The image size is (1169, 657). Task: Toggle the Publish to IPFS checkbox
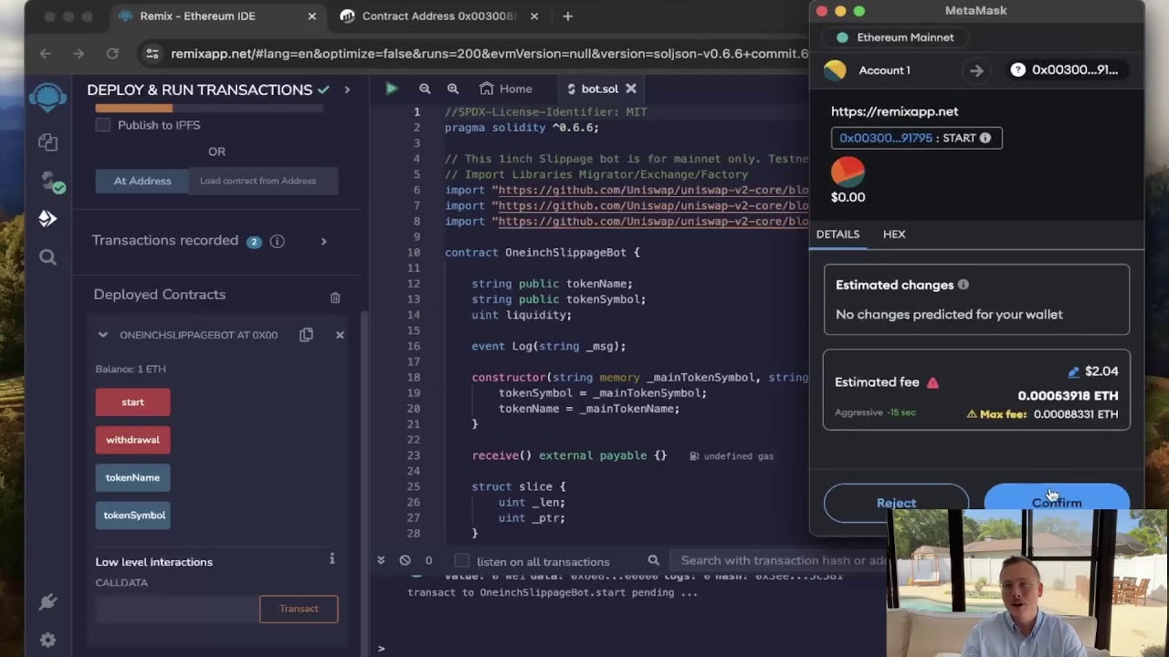[x=103, y=125]
